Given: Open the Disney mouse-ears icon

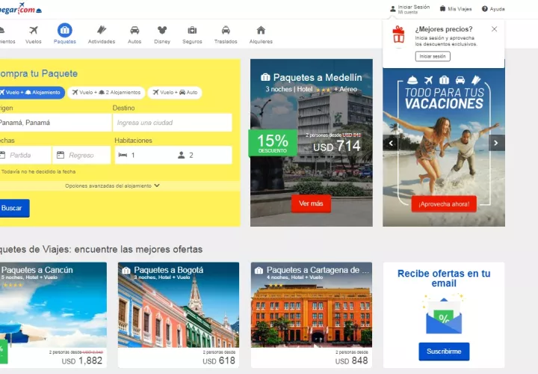Looking at the screenshot, I should click(x=162, y=31).
